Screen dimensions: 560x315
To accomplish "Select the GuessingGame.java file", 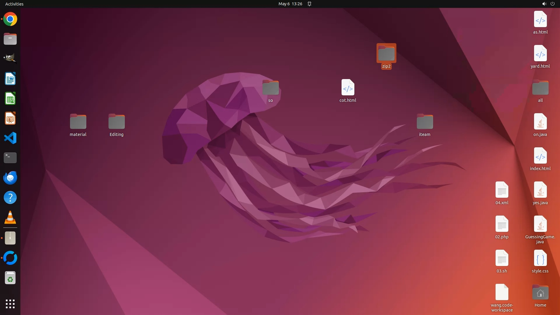I will pyautogui.click(x=540, y=224).
